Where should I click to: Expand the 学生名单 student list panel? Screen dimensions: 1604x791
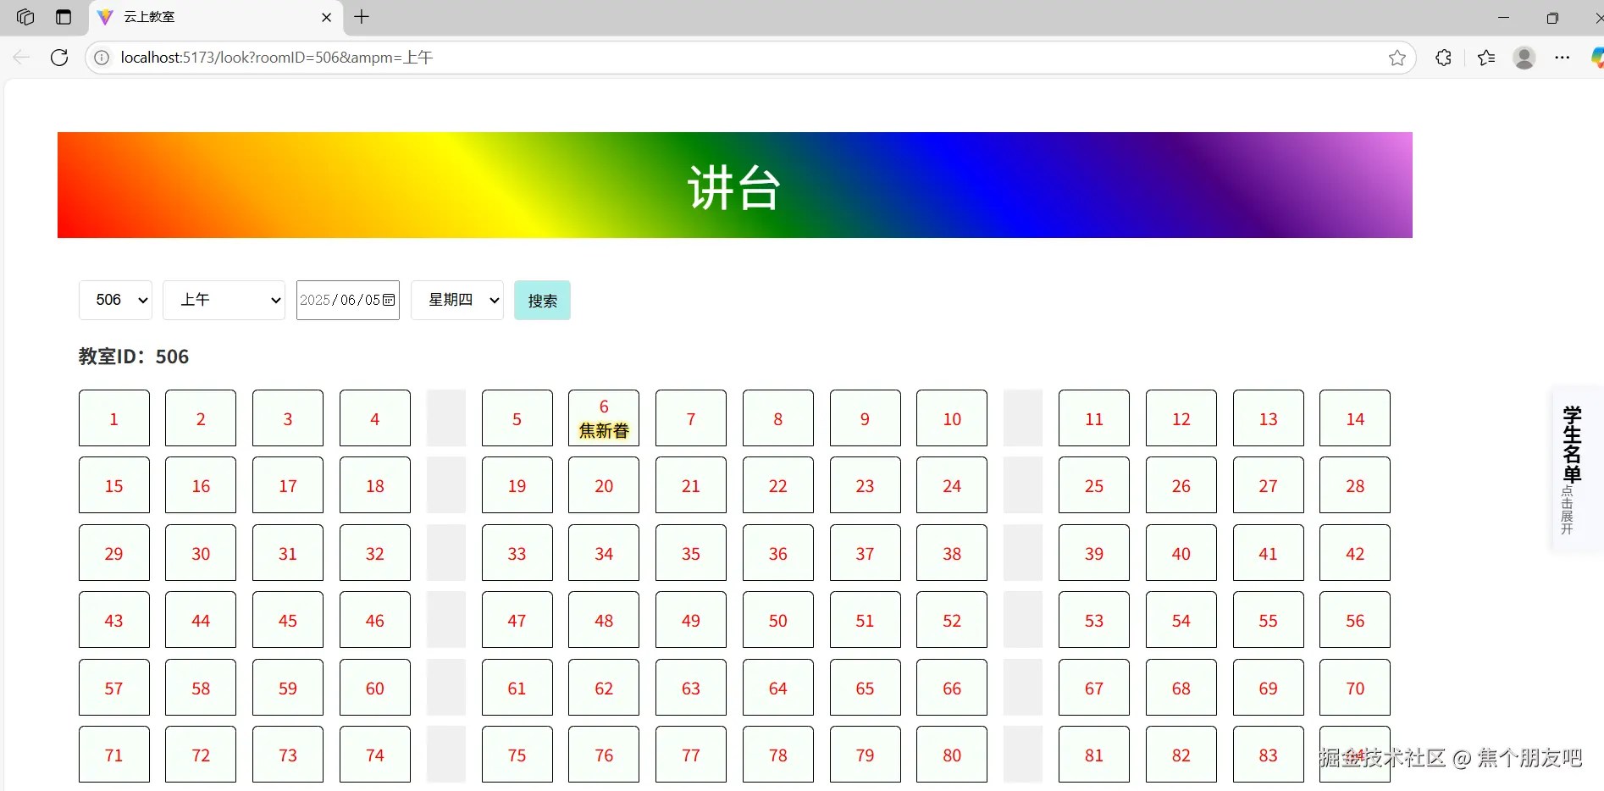1573,470
